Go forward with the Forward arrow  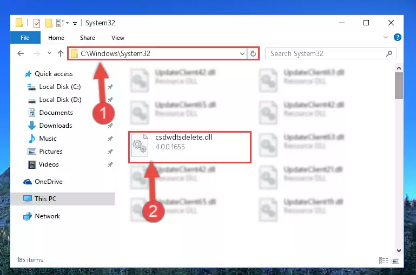(37, 54)
